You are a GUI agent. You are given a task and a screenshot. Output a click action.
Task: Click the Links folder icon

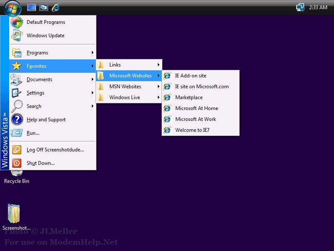[101, 65]
